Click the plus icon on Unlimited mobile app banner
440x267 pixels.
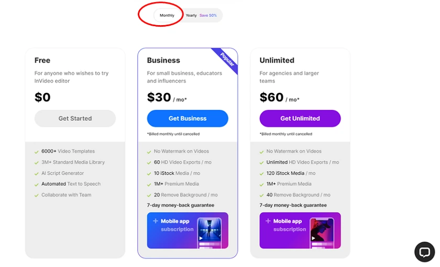pos(268,221)
